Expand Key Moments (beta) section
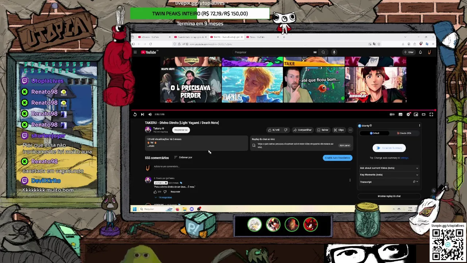Screen dimensions: 467x263 click(x=389, y=175)
